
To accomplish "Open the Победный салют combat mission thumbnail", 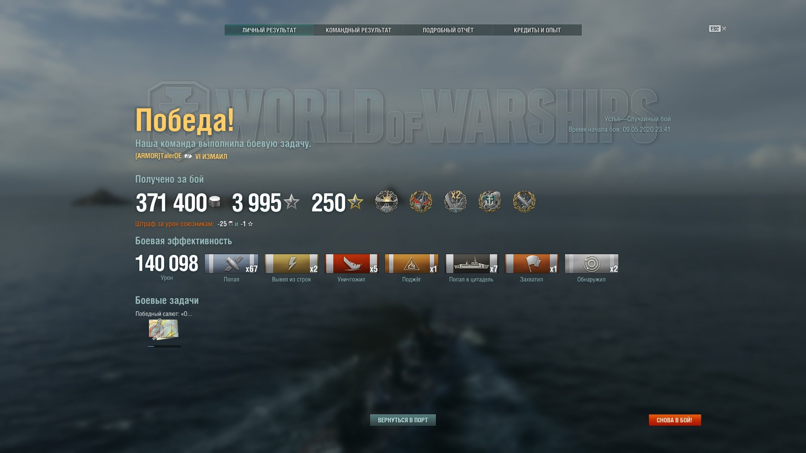I will pyautogui.click(x=163, y=330).
